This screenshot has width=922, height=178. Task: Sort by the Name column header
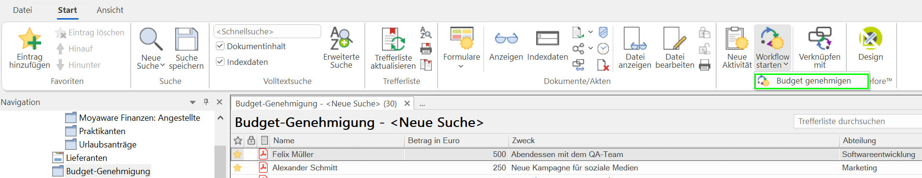click(337, 140)
